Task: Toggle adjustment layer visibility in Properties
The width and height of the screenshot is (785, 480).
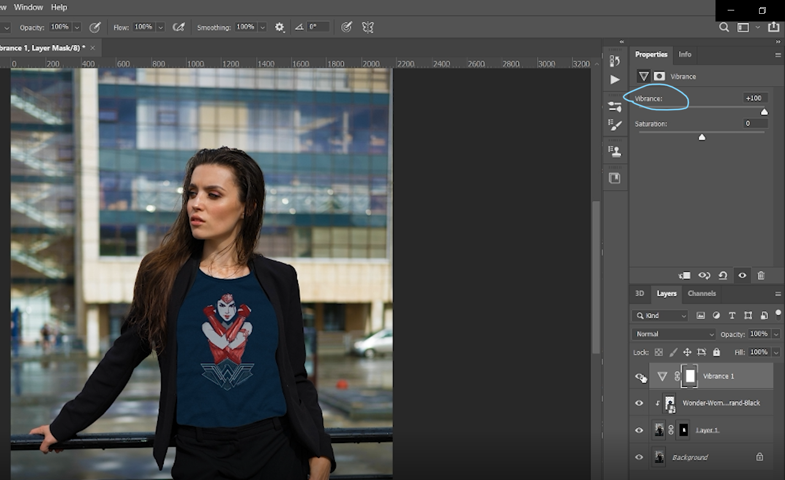Action: [x=742, y=276]
